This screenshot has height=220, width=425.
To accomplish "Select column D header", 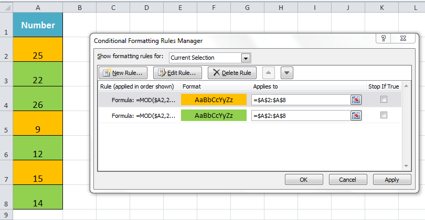I will click(146, 8).
